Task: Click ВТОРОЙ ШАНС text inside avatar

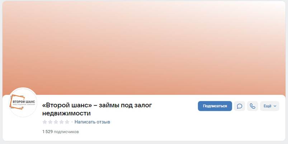Action: pyautogui.click(x=24, y=102)
